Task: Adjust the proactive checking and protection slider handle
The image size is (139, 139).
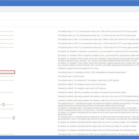Action: click(3, 105)
